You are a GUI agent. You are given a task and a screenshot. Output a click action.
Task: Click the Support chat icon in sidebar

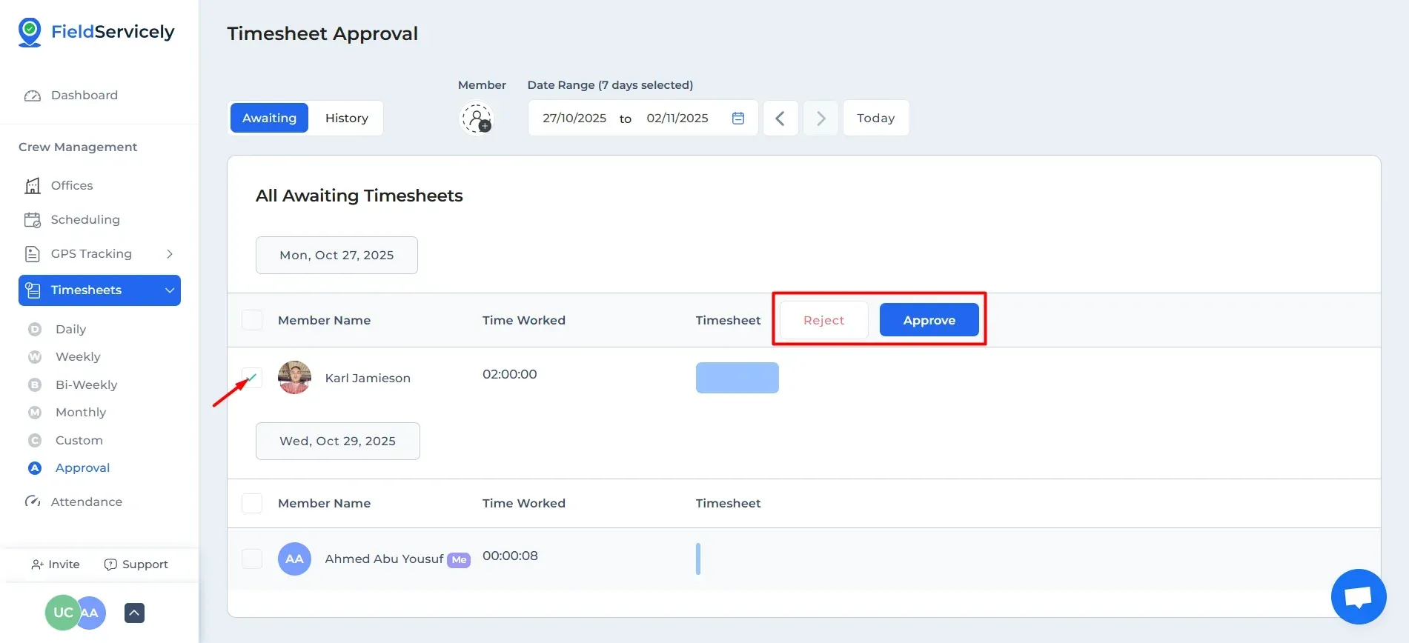[x=110, y=564]
